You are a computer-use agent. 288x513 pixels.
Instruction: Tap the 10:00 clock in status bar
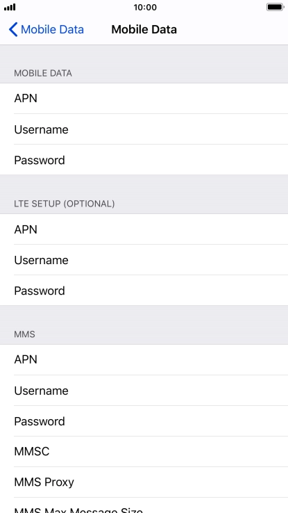point(145,7)
